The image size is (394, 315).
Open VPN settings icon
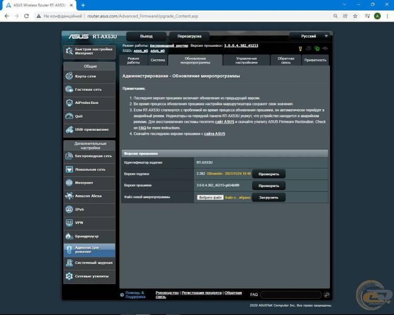(69, 223)
